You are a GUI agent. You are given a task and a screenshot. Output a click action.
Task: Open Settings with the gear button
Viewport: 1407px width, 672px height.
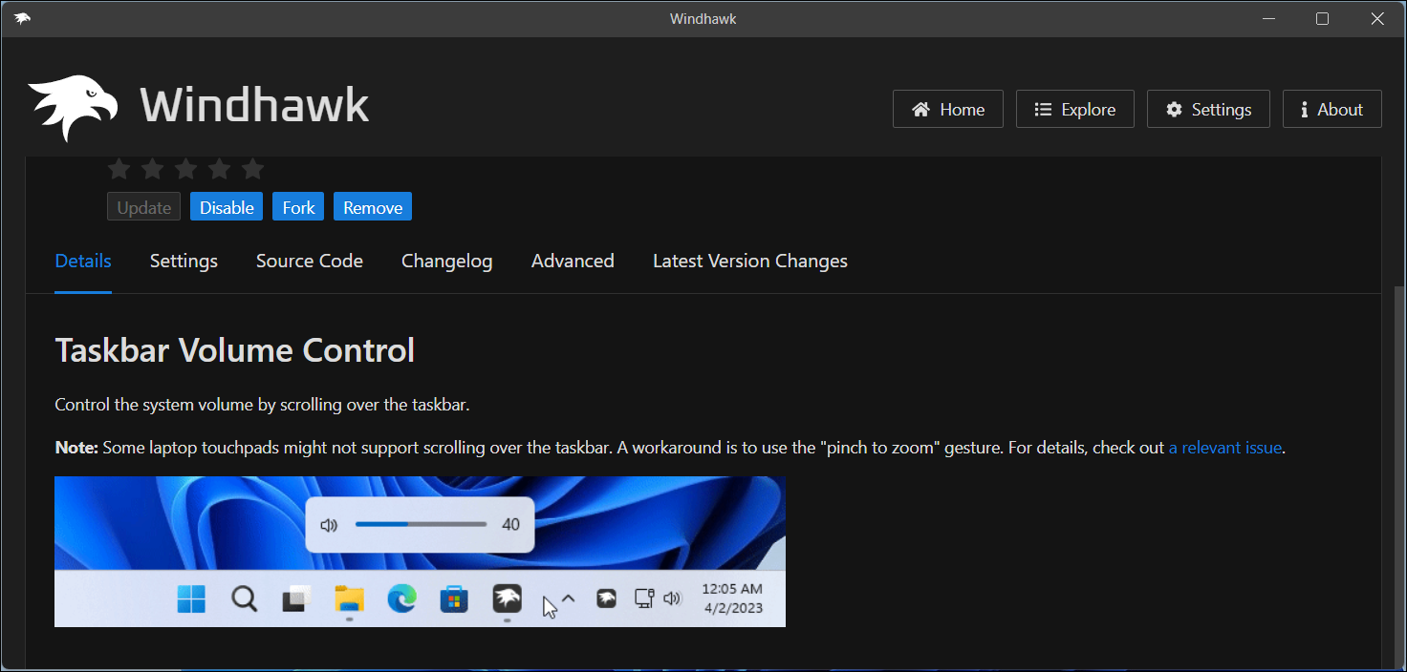pyautogui.click(x=1207, y=110)
